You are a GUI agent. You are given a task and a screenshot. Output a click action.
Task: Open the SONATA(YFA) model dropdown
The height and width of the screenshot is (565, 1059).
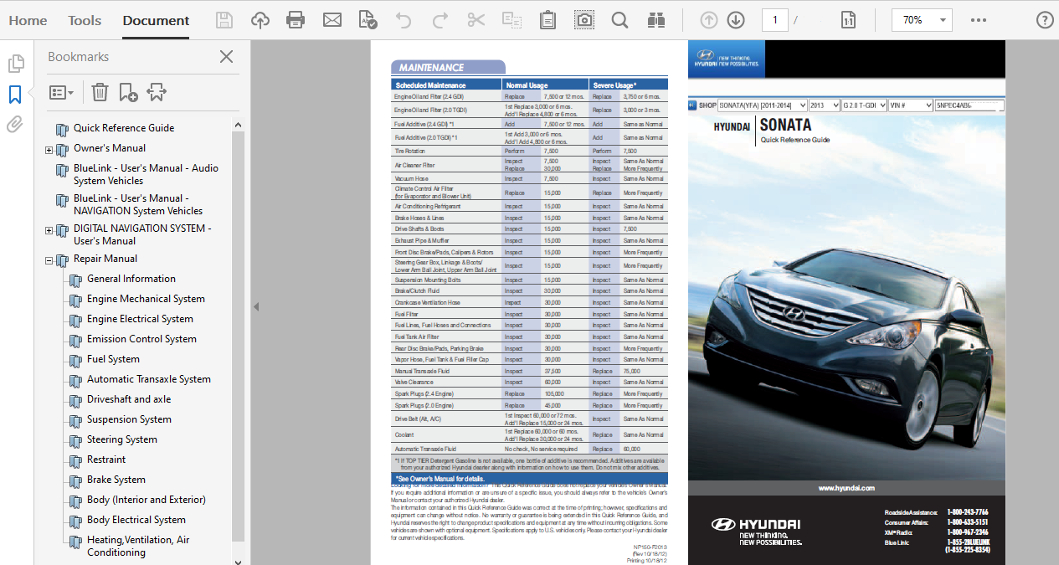pos(763,105)
